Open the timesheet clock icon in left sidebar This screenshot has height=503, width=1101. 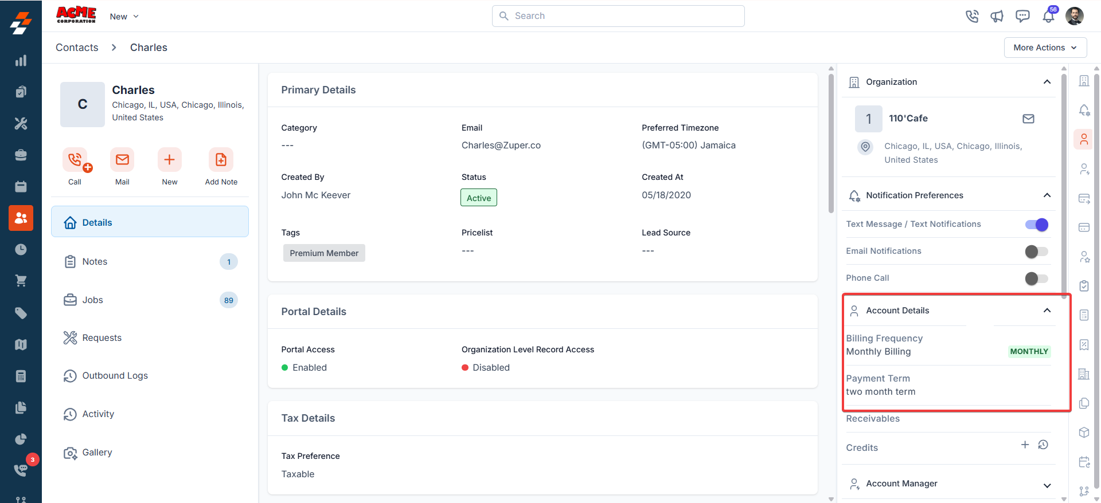tap(21, 249)
